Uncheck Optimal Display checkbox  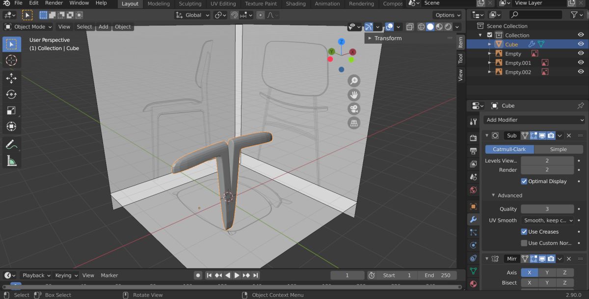(x=524, y=181)
